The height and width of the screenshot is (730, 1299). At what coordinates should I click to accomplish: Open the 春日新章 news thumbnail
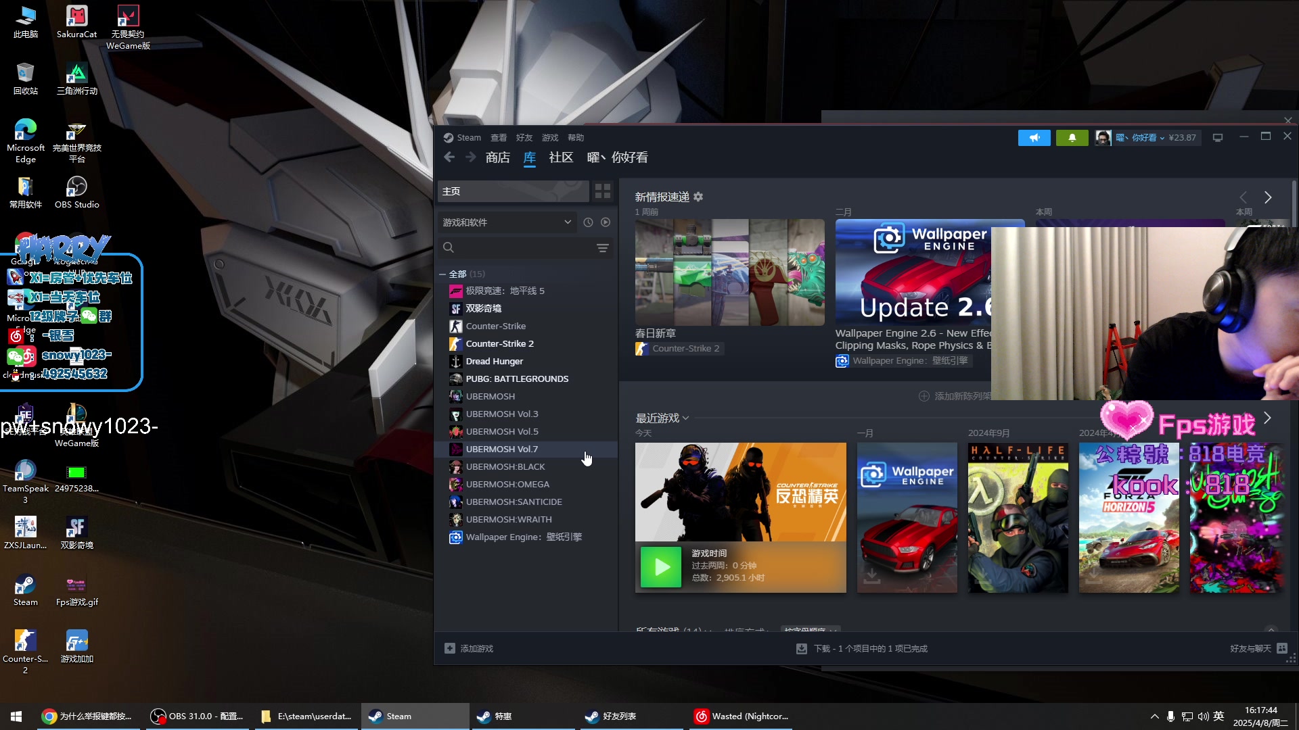[729, 272]
